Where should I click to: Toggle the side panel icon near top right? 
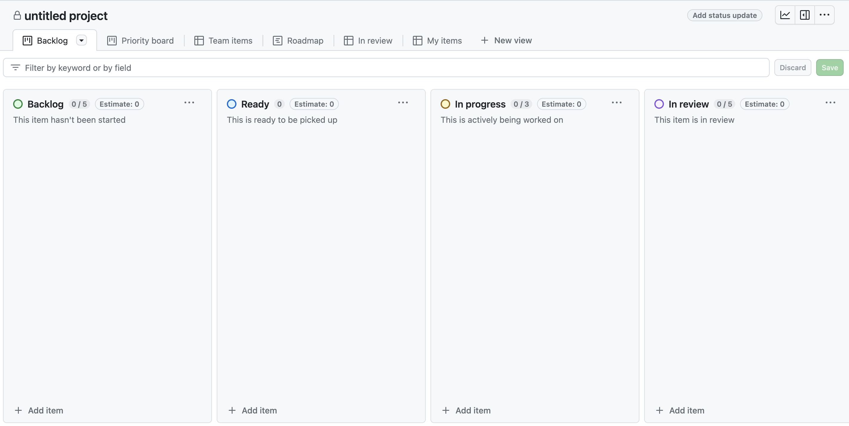click(x=805, y=15)
